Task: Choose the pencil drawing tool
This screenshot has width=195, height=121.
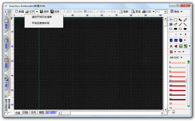Action: pyautogui.click(x=180, y=24)
